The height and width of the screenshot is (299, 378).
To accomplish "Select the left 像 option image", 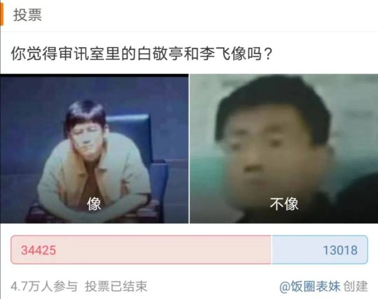I will 94,148.
